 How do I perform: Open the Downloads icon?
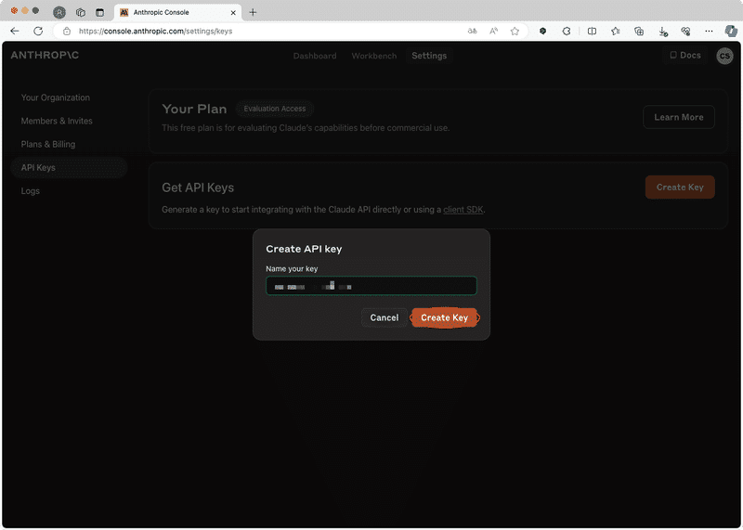tap(663, 32)
